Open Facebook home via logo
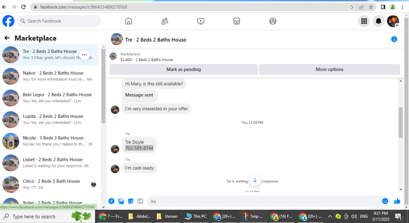Viewport: 409px width, 223px height. click(8, 21)
